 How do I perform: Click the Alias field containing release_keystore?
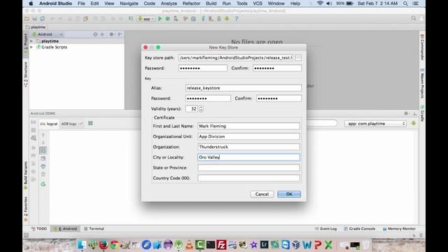pyautogui.click(x=244, y=88)
